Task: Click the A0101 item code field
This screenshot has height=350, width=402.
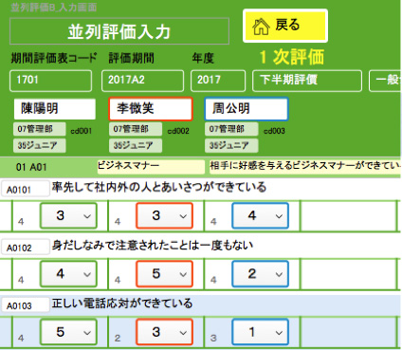Action: [26, 189]
